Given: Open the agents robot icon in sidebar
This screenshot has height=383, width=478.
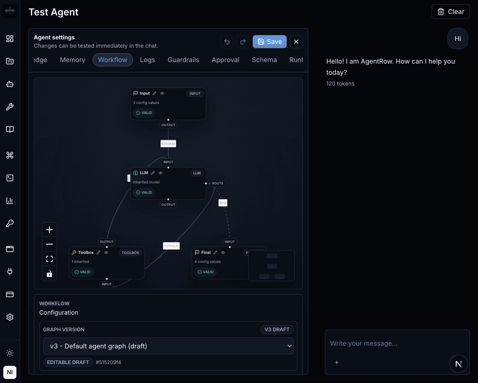Looking at the screenshot, I should (x=10, y=84).
